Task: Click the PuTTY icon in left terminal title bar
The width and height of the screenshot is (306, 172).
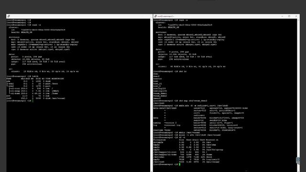Action: (x=9, y=16)
